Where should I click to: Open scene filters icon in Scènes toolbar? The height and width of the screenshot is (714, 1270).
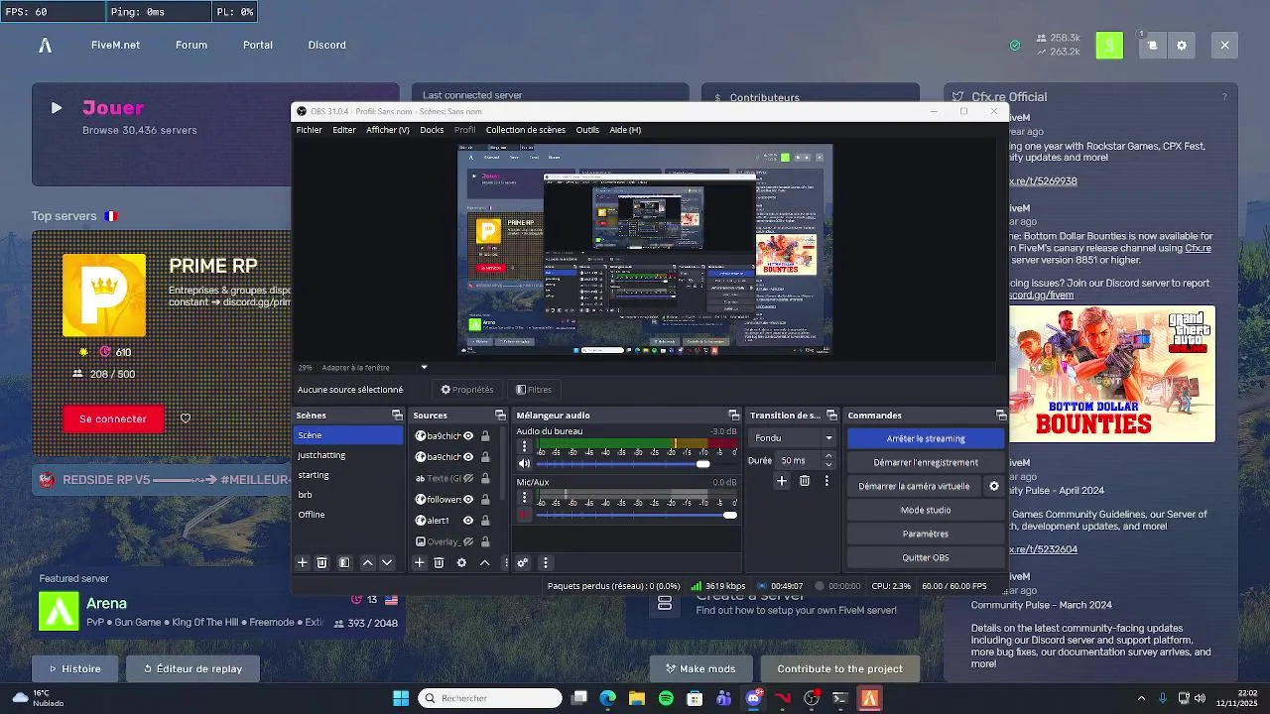[344, 562]
